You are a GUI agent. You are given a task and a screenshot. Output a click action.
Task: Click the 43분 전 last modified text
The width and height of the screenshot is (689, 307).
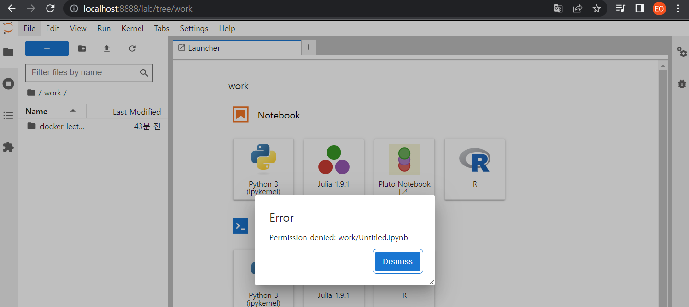(x=147, y=126)
